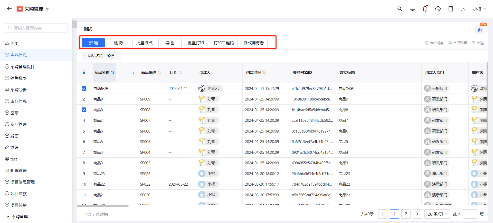The image size is (493, 223).
Task: Open the 20 条/页 page size dropdown
Action: (x=438, y=214)
